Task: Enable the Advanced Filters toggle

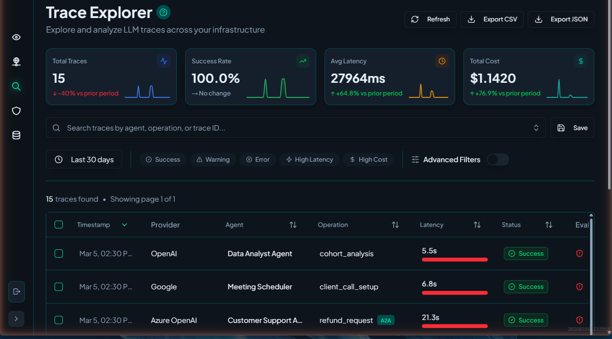Action: pos(497,160)
